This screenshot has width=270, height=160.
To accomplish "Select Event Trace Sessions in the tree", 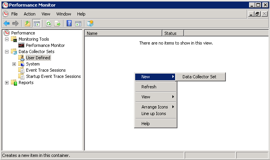I will [x=45, y=70].
